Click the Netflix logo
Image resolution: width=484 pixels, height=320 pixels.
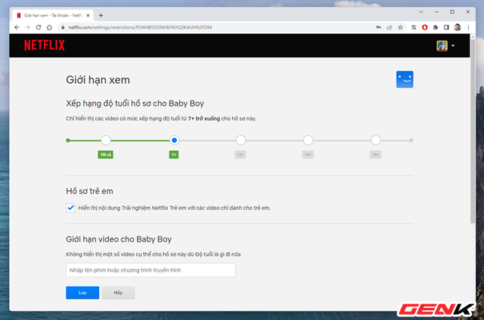(x=45, y=45)
